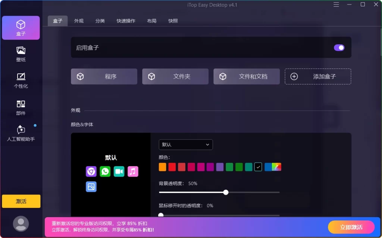382x238 pixels.
Task: Click the user avatar at bottom left
Action: [21, 224]
